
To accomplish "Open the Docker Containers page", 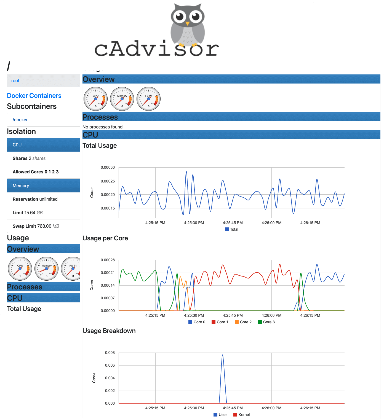I will 34,96.
